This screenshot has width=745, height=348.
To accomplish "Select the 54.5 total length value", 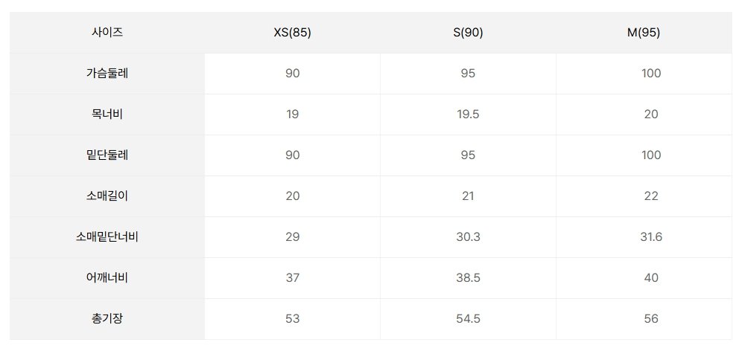I will (468, 318).
